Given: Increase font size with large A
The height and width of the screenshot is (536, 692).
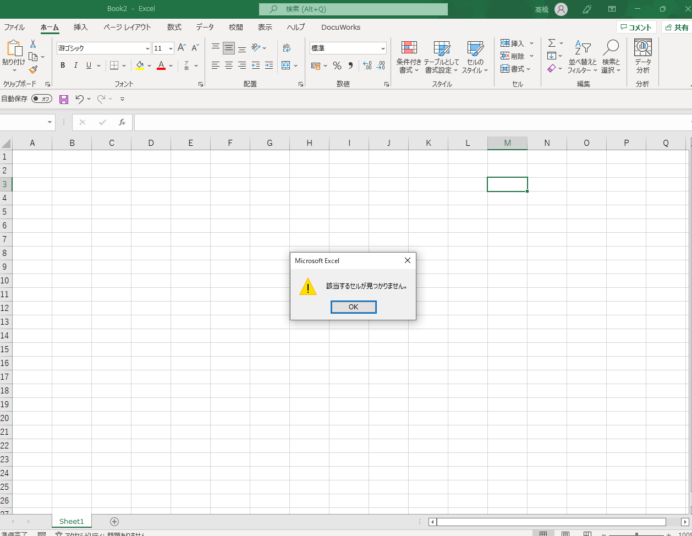Looking at the screenshot, I should coord(182,48).
